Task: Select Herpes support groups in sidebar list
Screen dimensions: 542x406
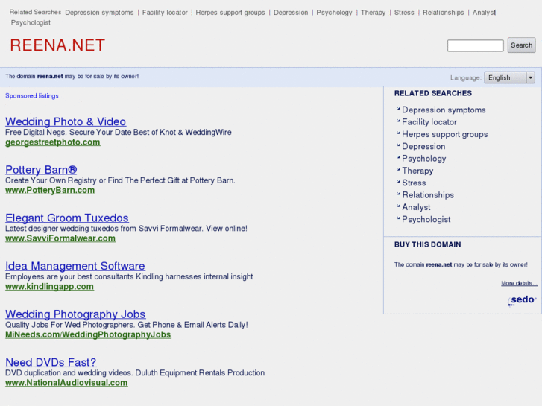Action: point(445,134)
